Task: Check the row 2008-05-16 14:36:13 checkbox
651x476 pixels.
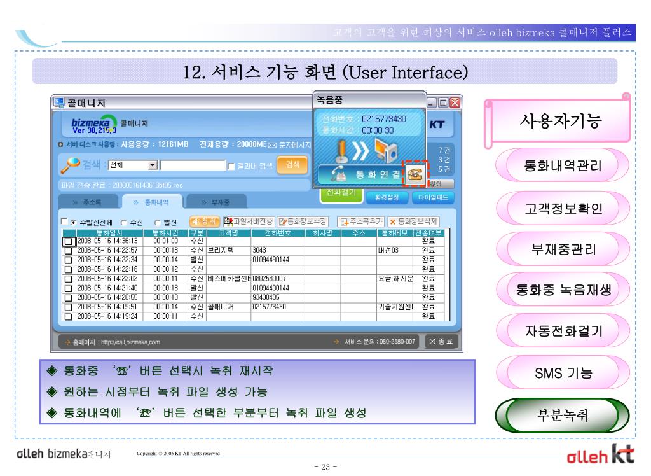Action: point(69,241)
